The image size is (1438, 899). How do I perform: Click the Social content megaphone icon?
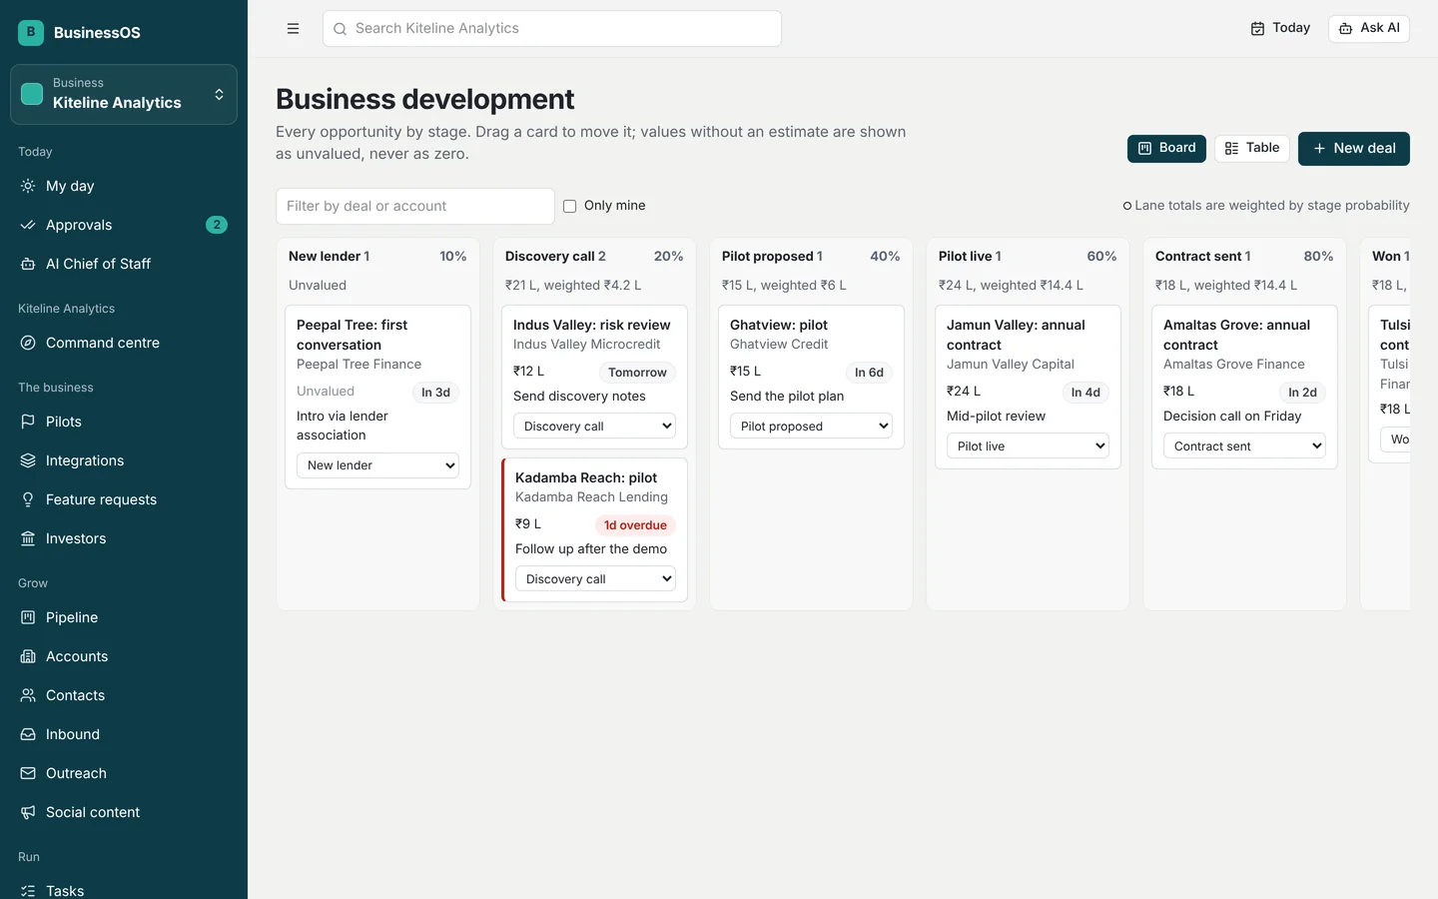[x=28, y=812]
